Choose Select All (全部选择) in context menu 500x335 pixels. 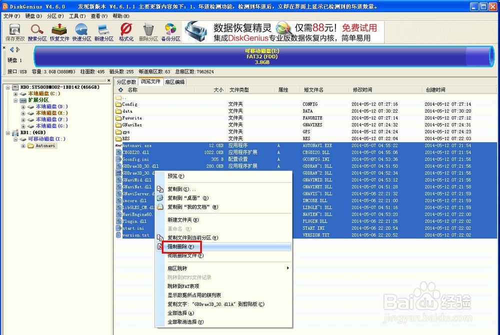click(223, 313)
